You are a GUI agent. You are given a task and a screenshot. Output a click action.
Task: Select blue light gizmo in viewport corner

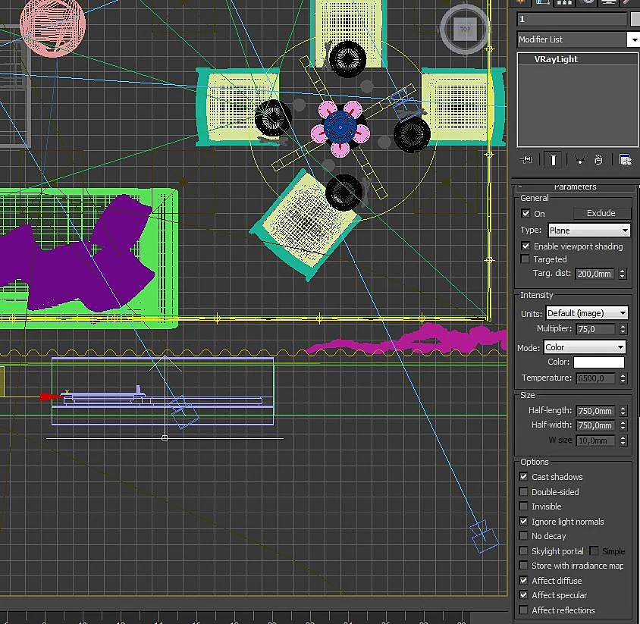click(x=485, y=536)
